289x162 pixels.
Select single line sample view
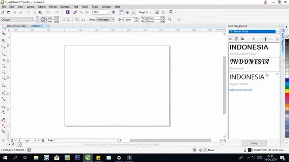tap(231, 39)
